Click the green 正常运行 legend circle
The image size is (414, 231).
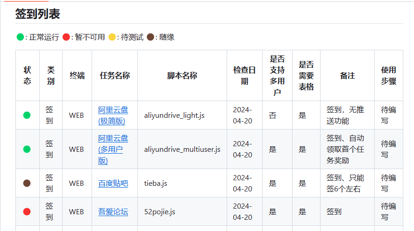[20, 37]
